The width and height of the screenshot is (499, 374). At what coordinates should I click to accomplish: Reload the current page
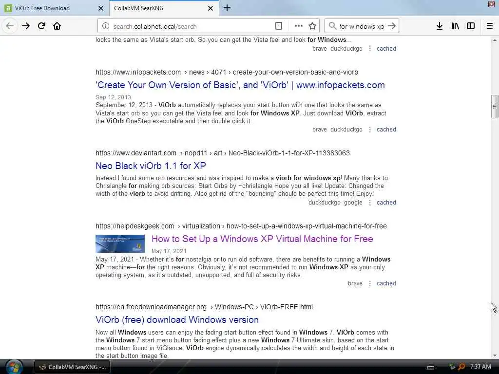coord(42,26)
